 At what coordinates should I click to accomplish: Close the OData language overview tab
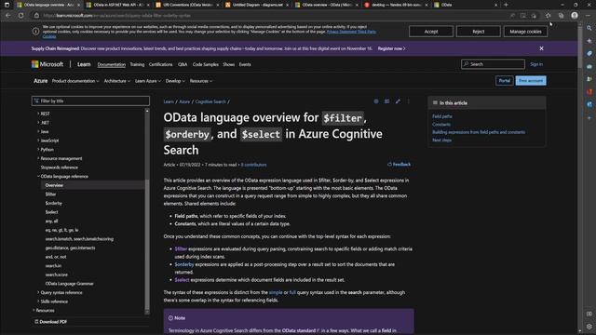(78, 5)
